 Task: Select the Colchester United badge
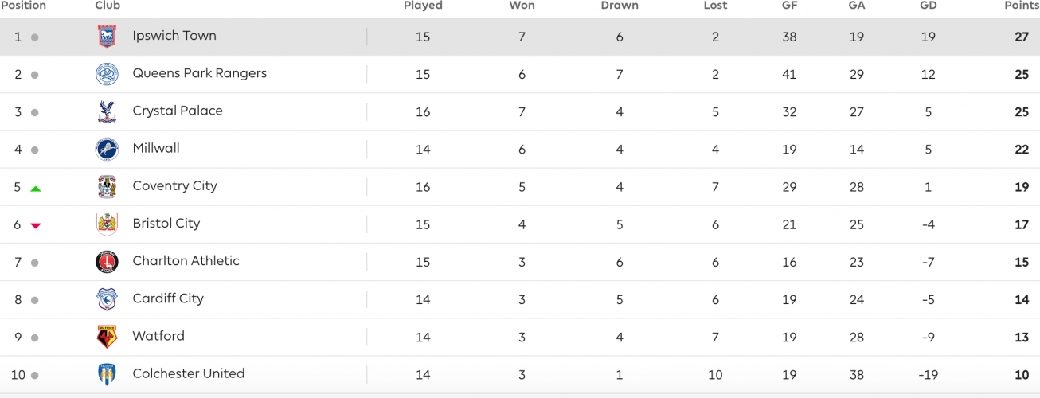pyautogui.click(x=107, y=374)
